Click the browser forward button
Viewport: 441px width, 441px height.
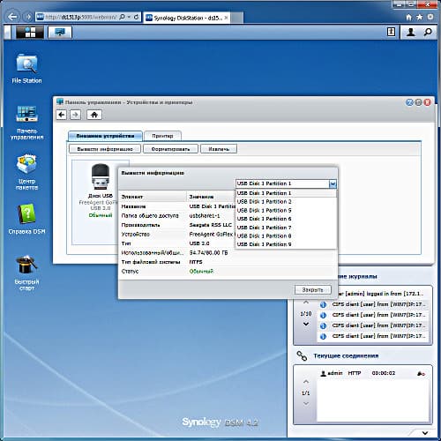28,17
